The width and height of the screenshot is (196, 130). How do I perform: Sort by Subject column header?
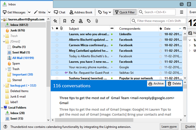tap(87, 28)
